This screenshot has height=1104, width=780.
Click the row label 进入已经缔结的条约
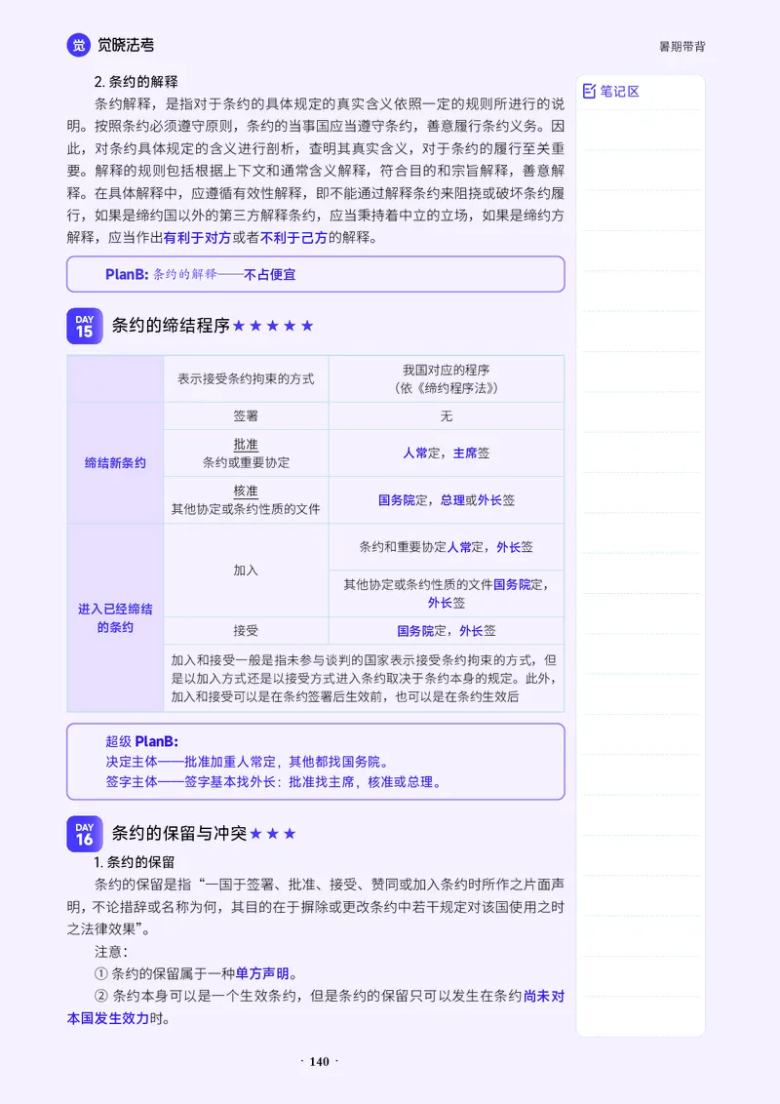(115, 617)
